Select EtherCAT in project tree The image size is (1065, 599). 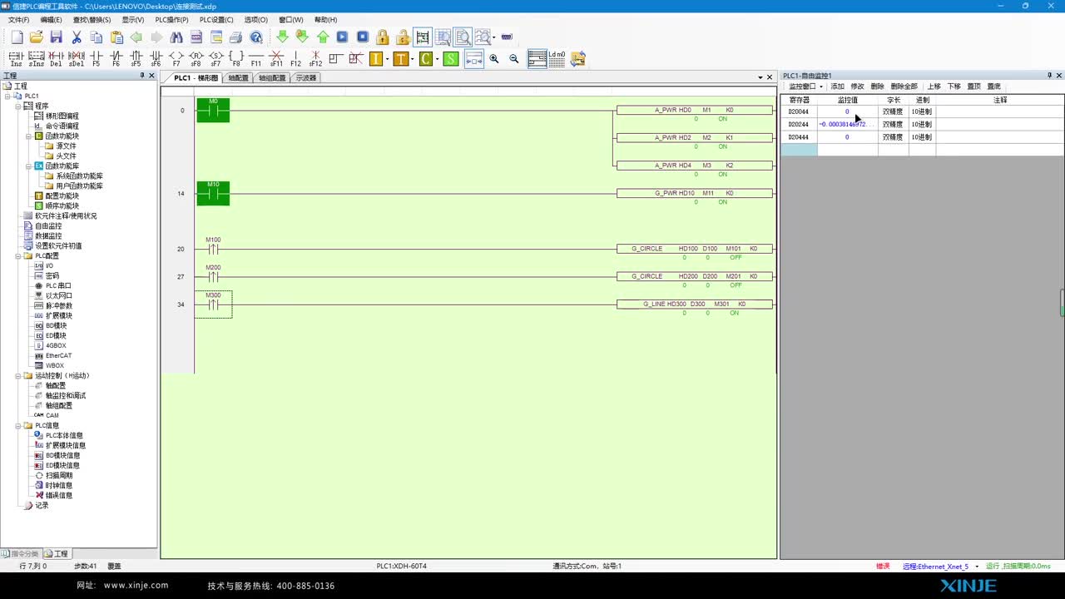point(58,355)
